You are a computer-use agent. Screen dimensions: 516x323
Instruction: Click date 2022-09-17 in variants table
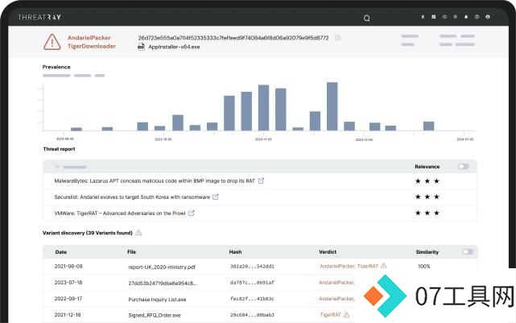click(x=68, y=298)
